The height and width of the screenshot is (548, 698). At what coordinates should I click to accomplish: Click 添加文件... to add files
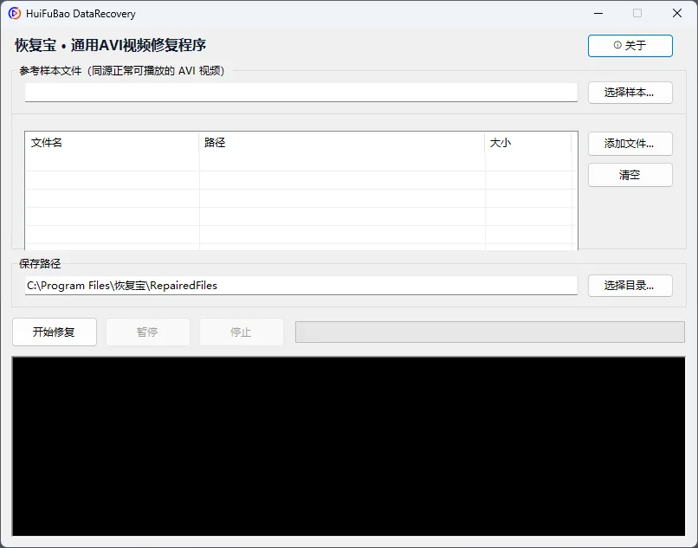(x=630, y=144)
